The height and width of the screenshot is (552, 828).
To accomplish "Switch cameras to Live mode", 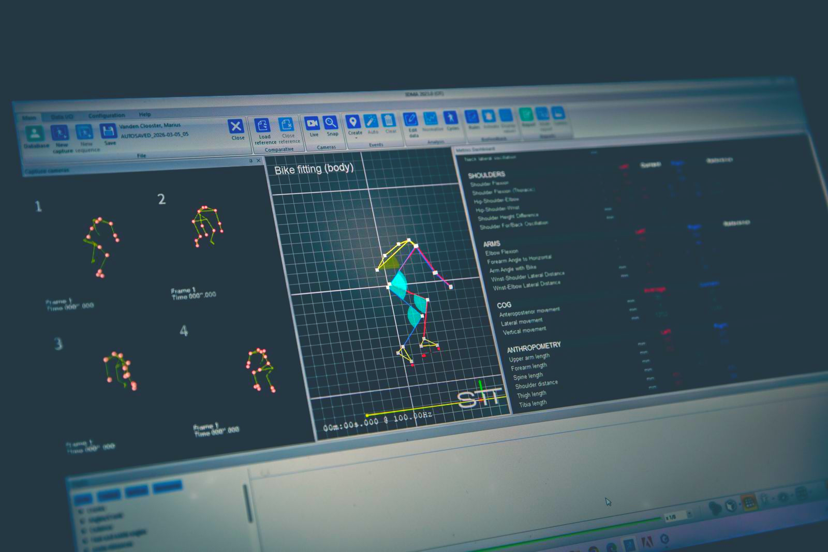I will tap(313, 124).
